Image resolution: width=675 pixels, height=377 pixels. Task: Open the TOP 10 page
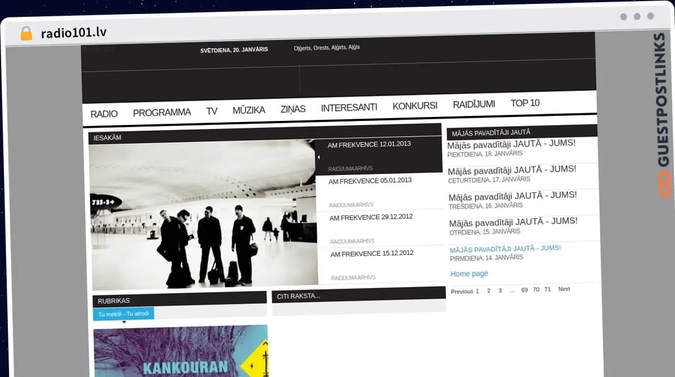coord(525,103)
